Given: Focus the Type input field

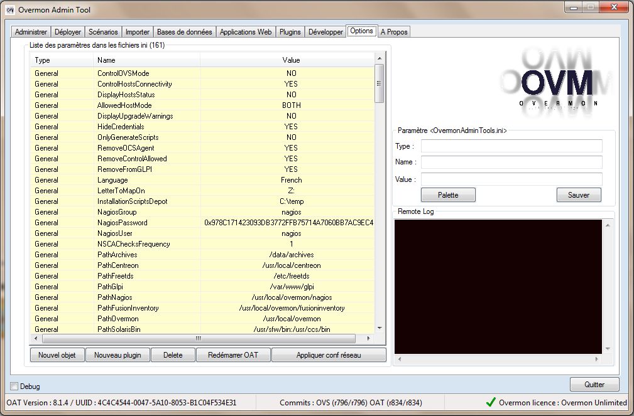Looking at the screenshot, I should tap(511, 146).
